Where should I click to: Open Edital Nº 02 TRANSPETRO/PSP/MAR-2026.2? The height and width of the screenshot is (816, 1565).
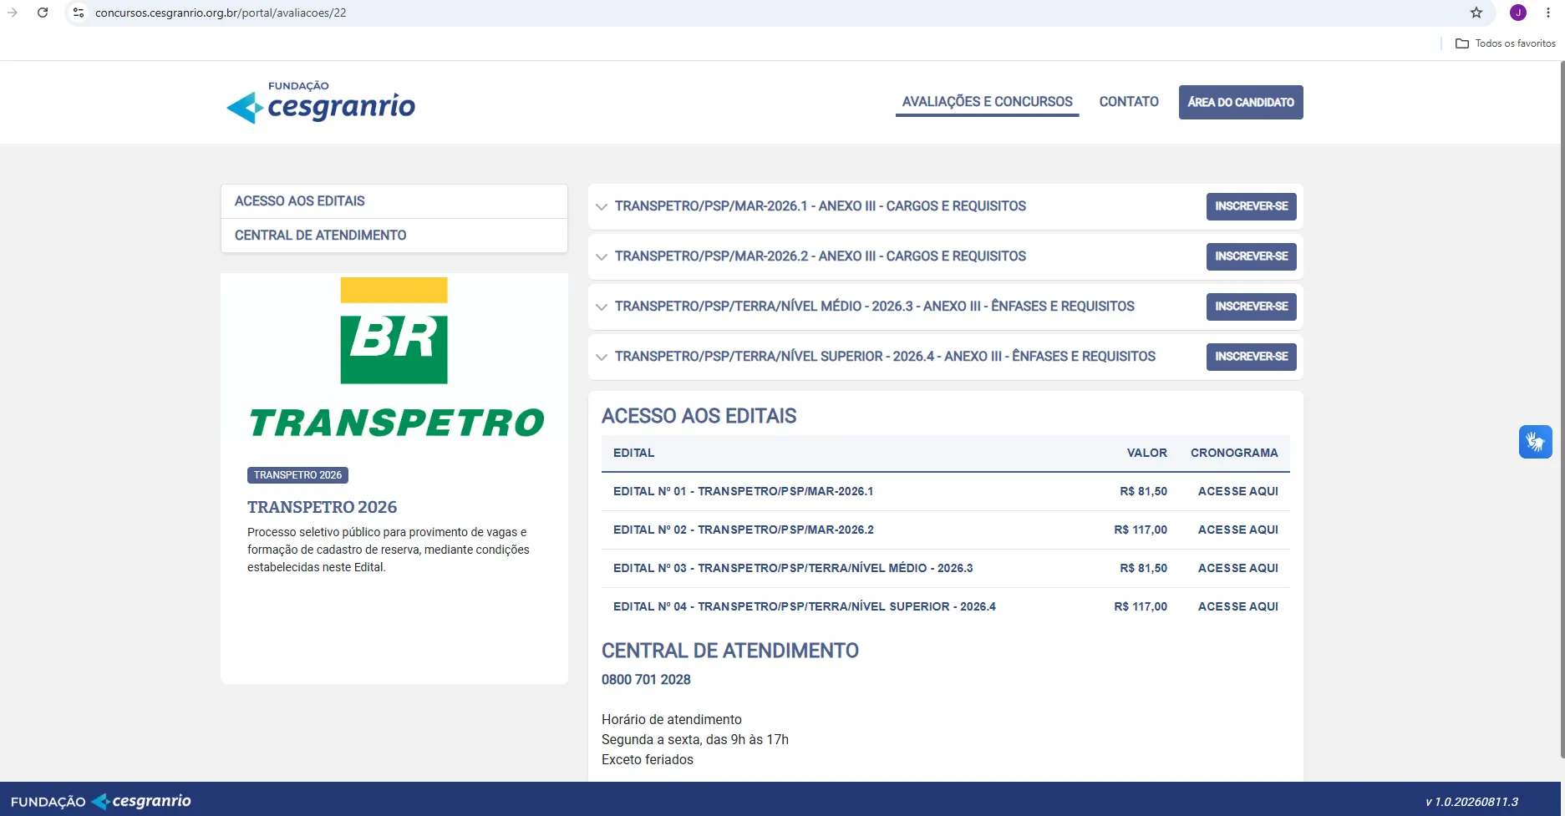(744, 530)
